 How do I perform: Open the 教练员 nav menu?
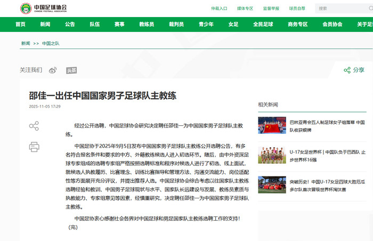point(147,25)
